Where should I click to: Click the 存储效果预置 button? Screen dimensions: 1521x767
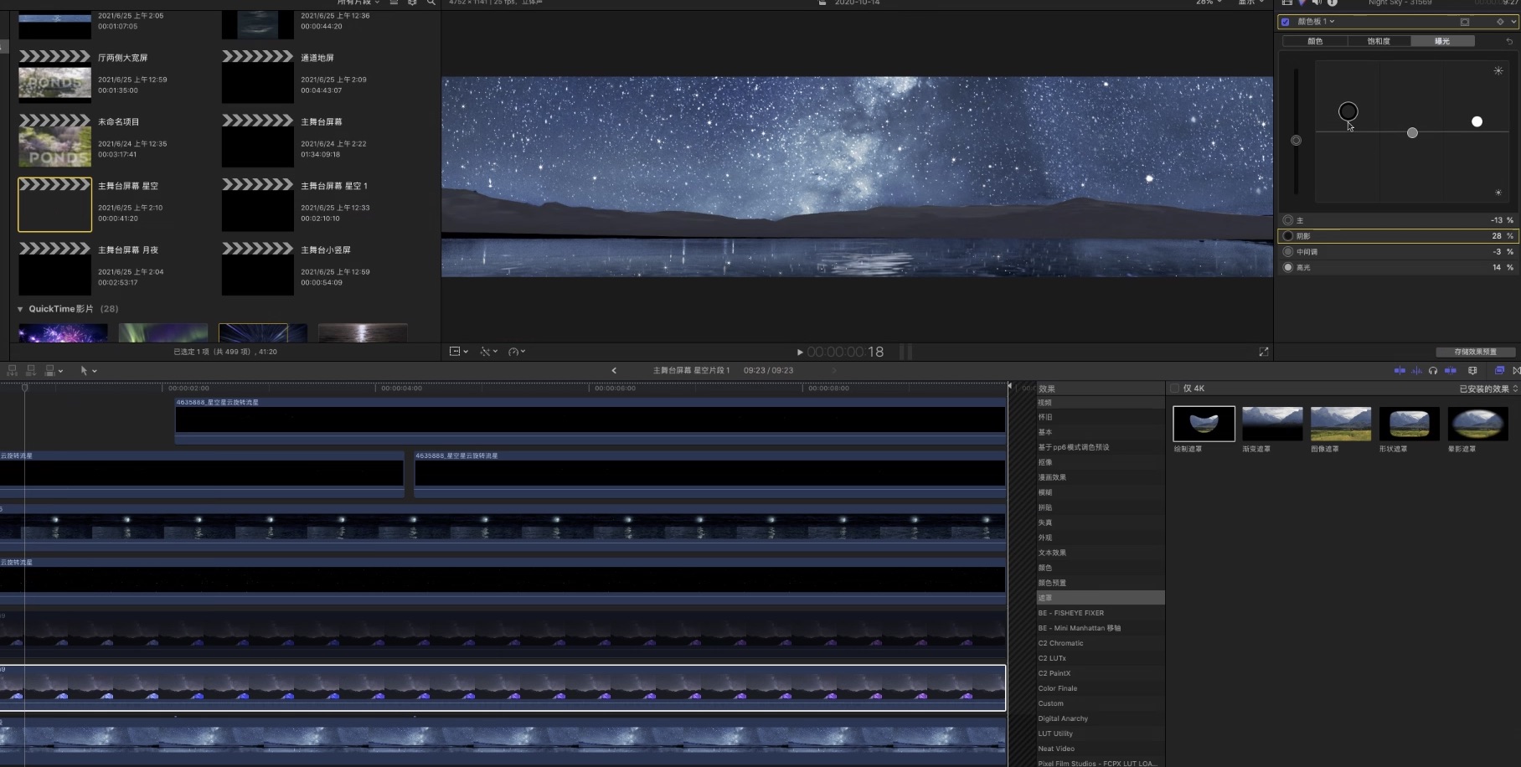(1475, 352)
